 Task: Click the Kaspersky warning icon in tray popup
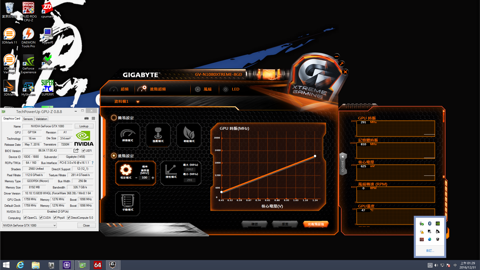(x=422, y=231)
